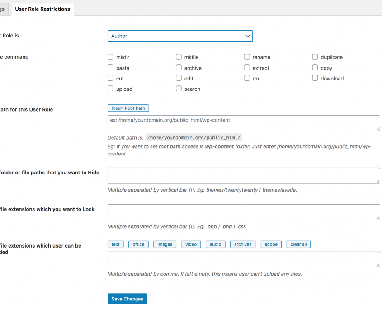Add images extensions preset
The width and height of the screenshot is (382, 309).
165,244
